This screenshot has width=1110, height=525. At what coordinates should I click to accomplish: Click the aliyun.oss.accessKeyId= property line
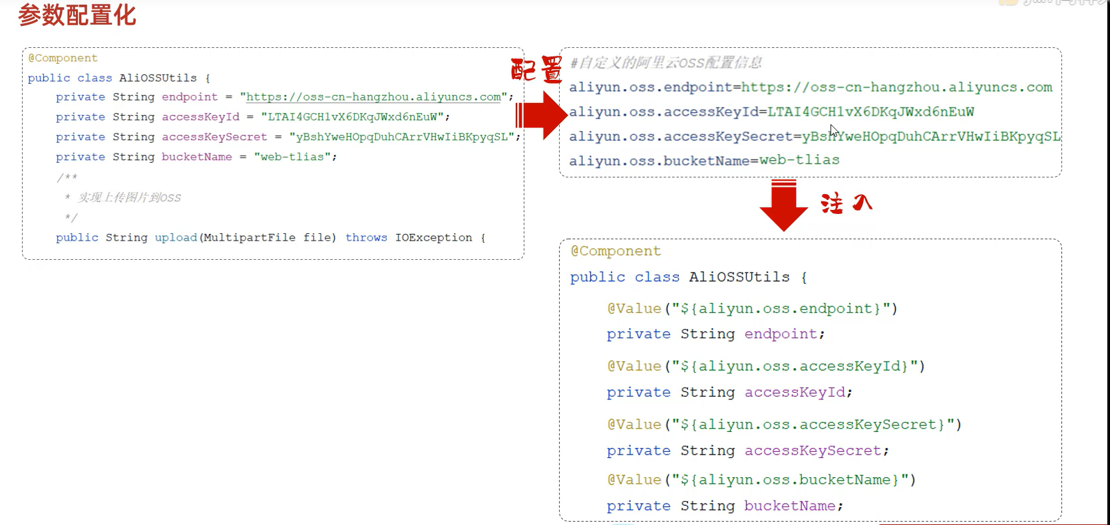coord(771,112)
